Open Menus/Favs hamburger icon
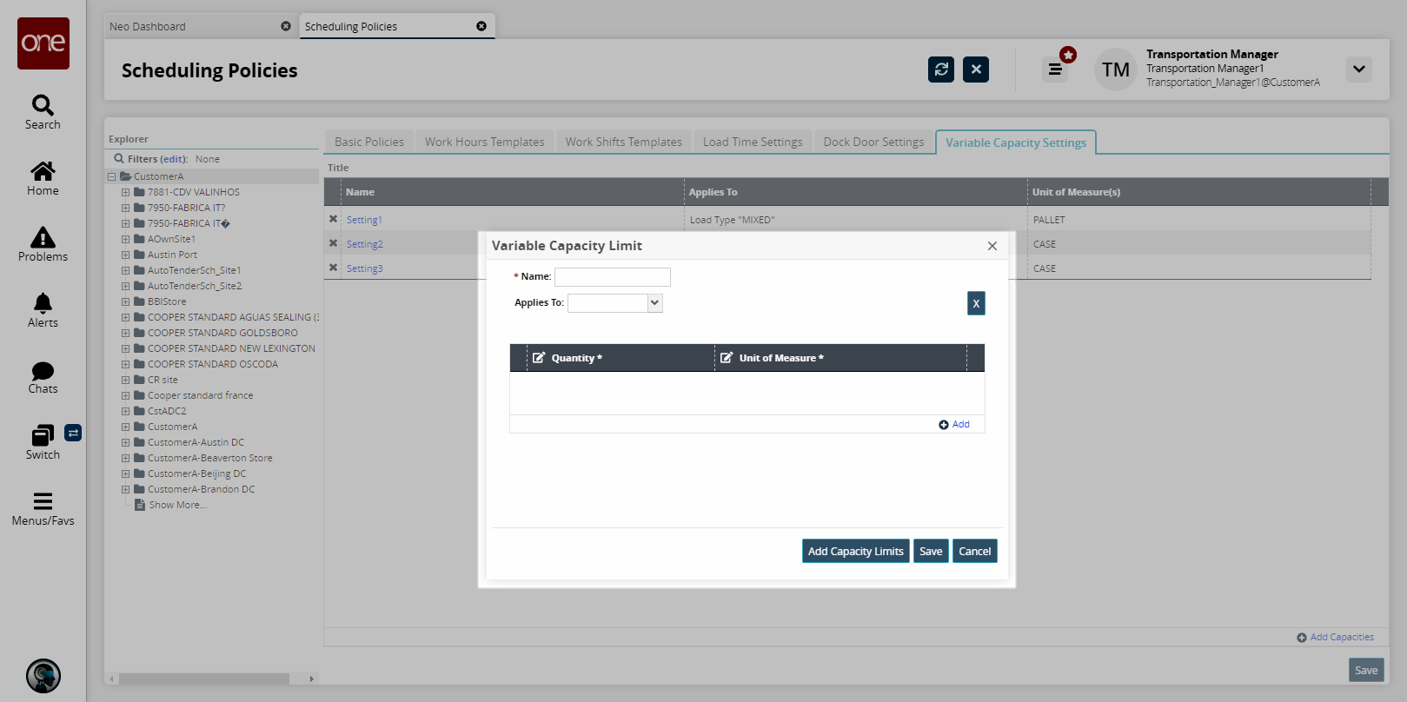Viewport: 1407px width, 702px height. pos(43,501)
